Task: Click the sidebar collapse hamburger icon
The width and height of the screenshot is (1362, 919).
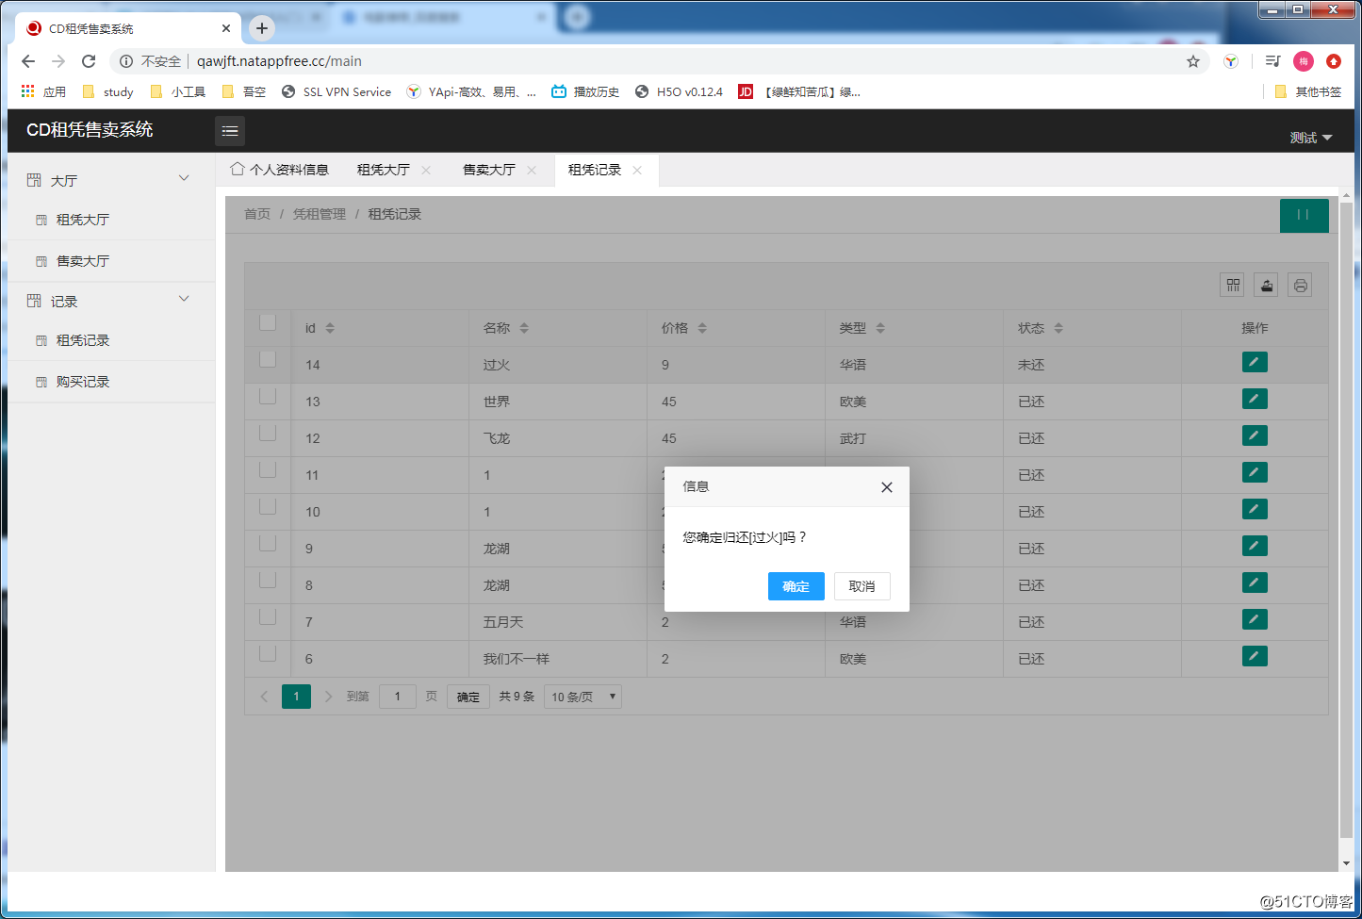Action: 230,131
